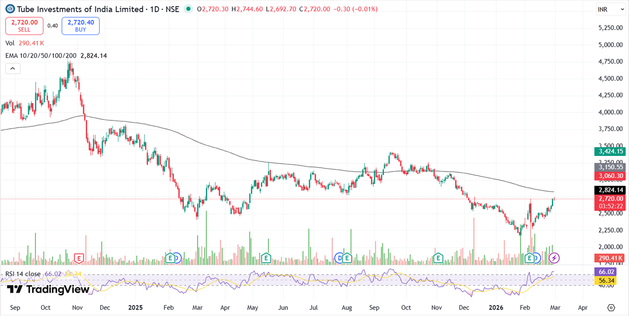Open the blue dividend marker near February 2026
This screenshot has width=629, height=316.
[x=537, y=258]
